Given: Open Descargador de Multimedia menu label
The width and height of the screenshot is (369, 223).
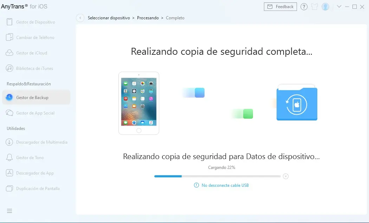Looking at the screenshot, I should [x=42, y=142].
